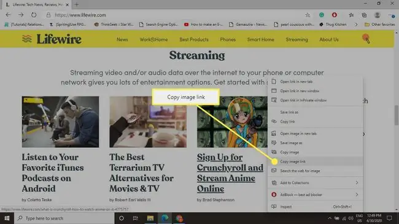Choose Open link in InPrivate window
The image size is (399, 224).
coord(316,100)
